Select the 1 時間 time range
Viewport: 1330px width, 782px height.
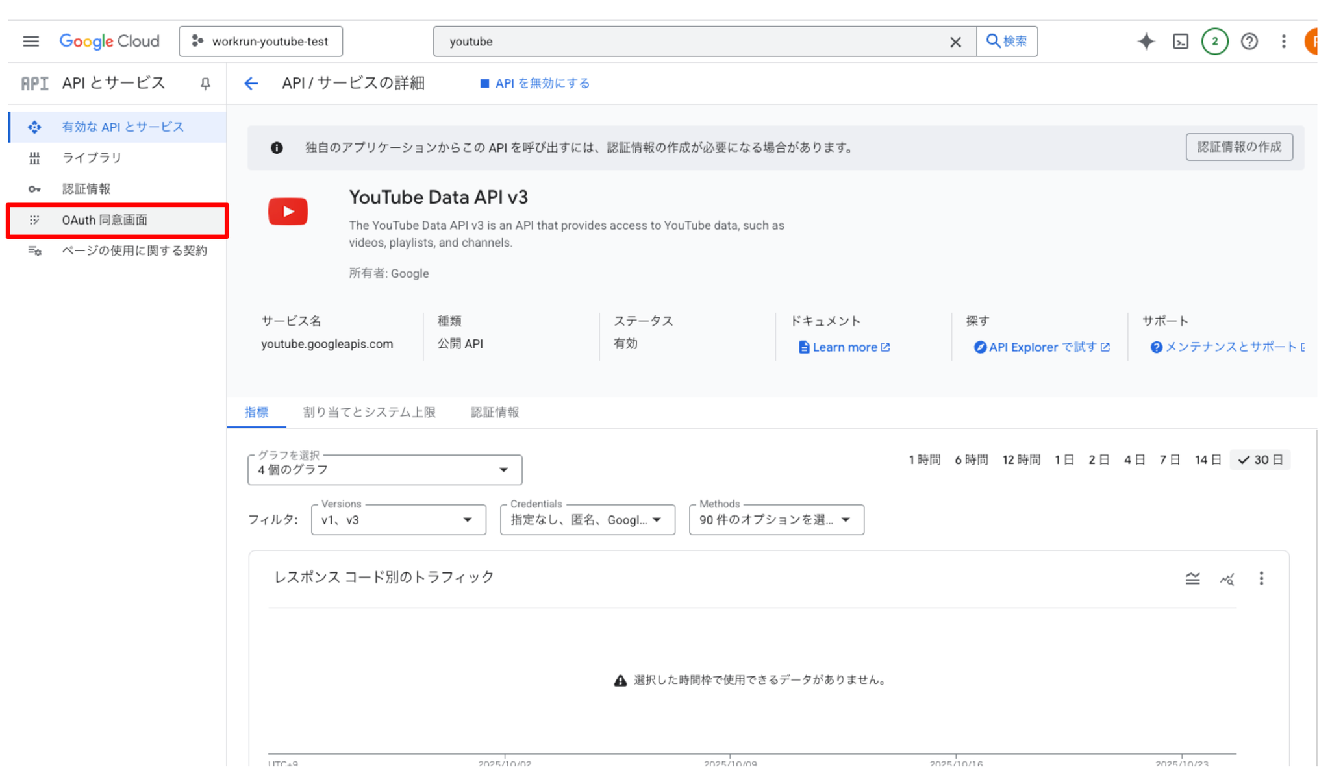[924, 459]
